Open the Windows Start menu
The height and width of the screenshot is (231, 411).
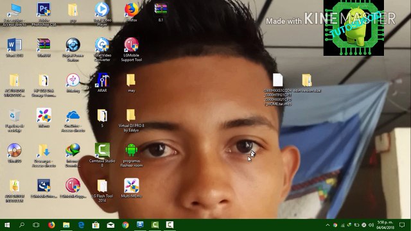(7, 225)
